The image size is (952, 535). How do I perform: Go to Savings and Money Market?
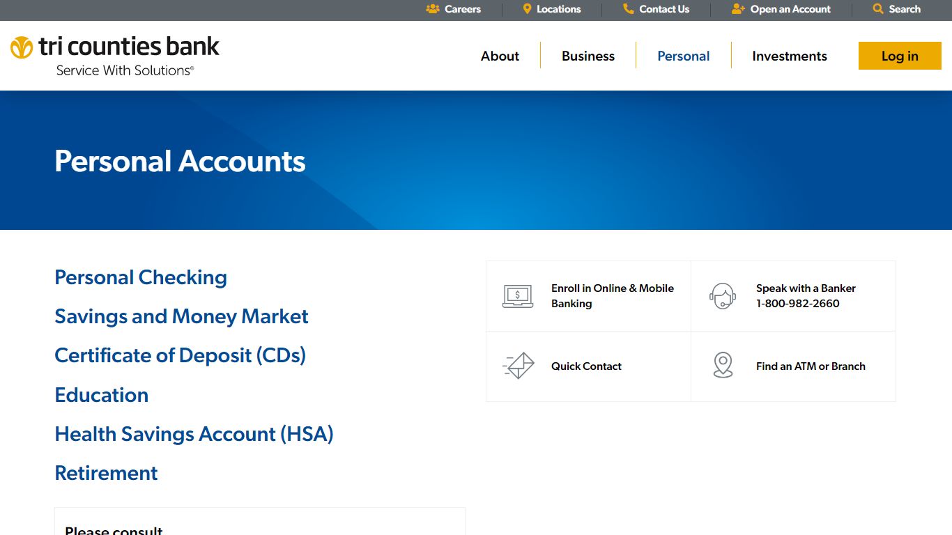(181, 316)
